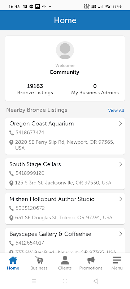Open 19163 Bronze Listings count
This screenshot has height=289, width=130.
coord(35,89)
